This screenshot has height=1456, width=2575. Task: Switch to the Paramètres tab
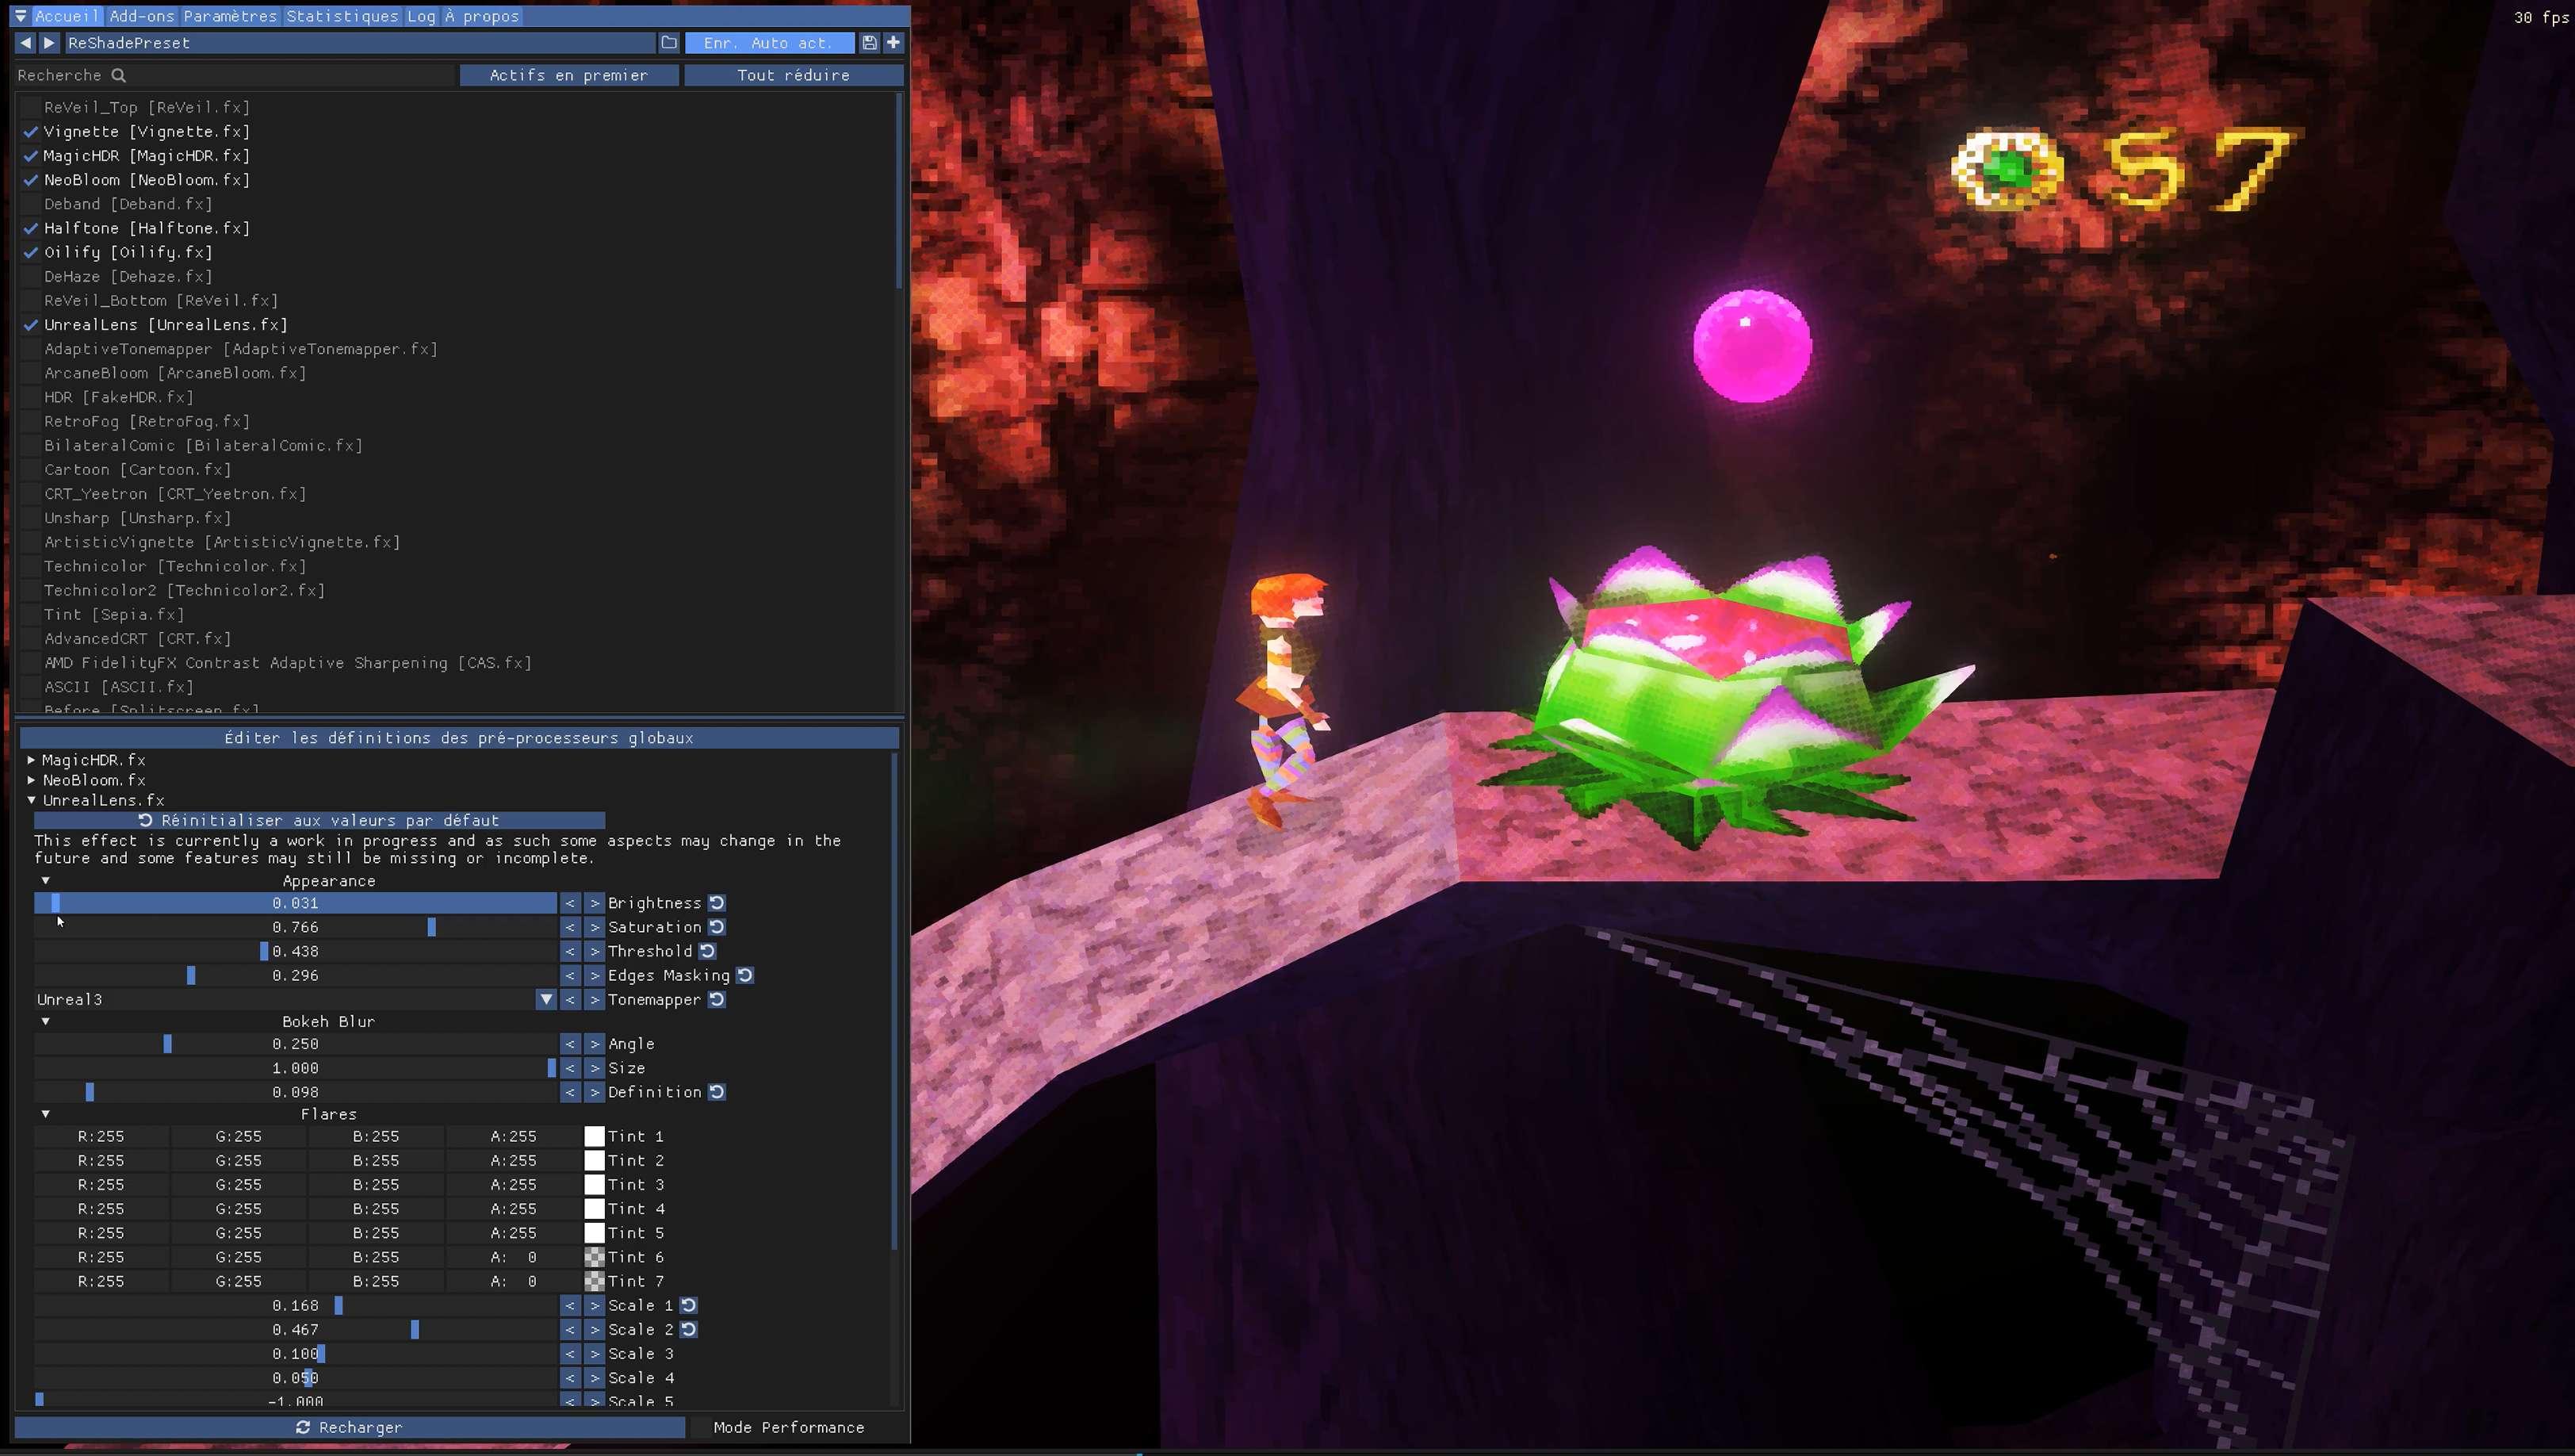click(230, 16)
